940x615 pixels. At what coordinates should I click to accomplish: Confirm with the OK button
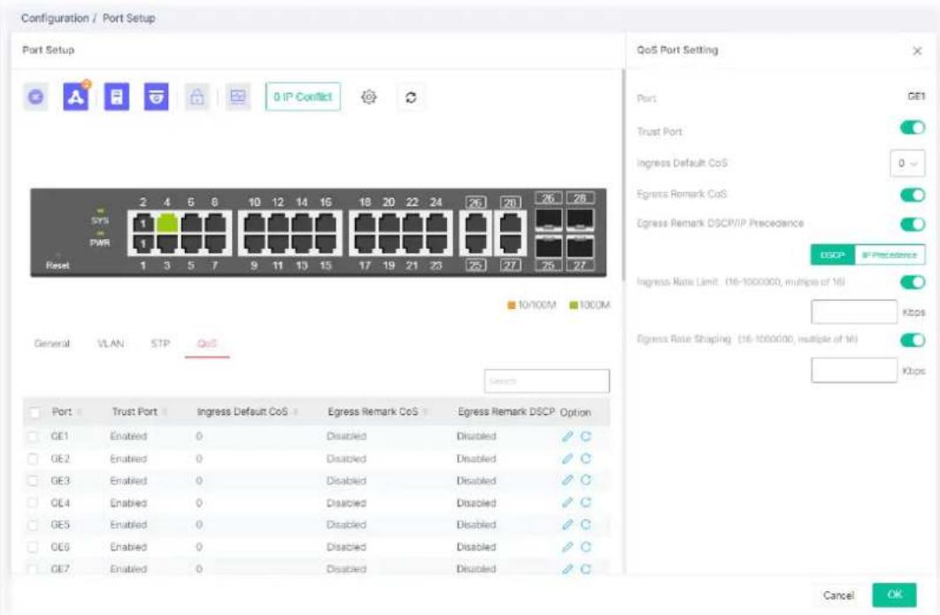click(895, 595)
